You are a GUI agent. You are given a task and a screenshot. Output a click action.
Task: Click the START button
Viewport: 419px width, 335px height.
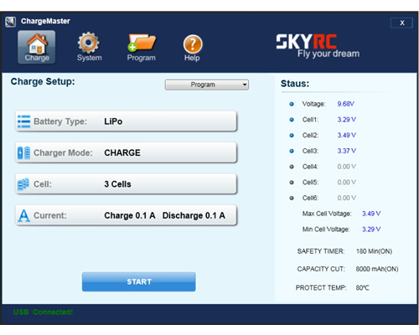click(139, 281)
